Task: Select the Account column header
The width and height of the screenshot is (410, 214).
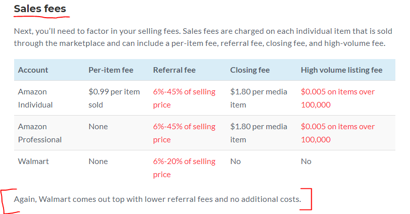Action: [33, 70]
